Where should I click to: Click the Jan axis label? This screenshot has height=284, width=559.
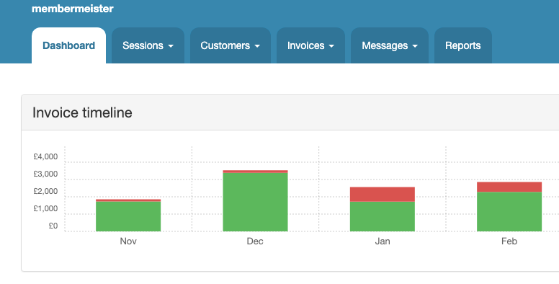click(383, 241)
